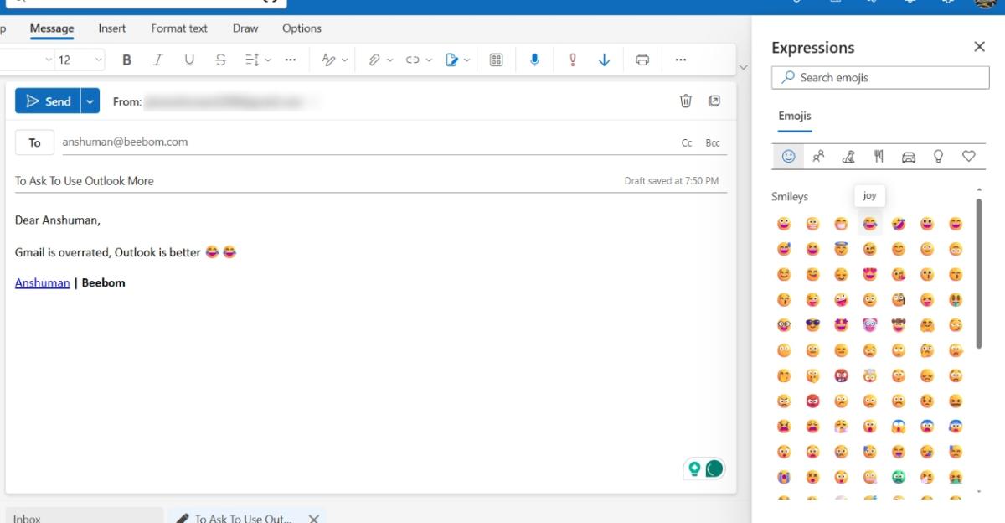Switch to the Message tab
1005x523 pixels.
[52, 28]
